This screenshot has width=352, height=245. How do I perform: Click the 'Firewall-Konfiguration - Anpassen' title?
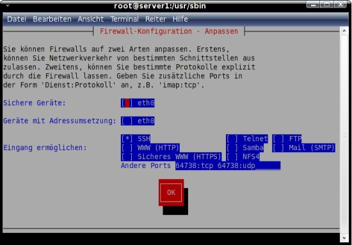(x=169, y=31)
